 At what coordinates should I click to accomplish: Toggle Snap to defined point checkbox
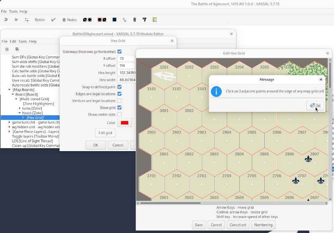(x=119, y=87)
